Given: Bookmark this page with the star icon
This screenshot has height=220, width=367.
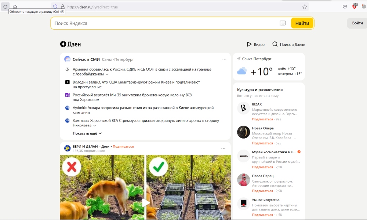Looking at the screenshot, I should tap(305, 7).
